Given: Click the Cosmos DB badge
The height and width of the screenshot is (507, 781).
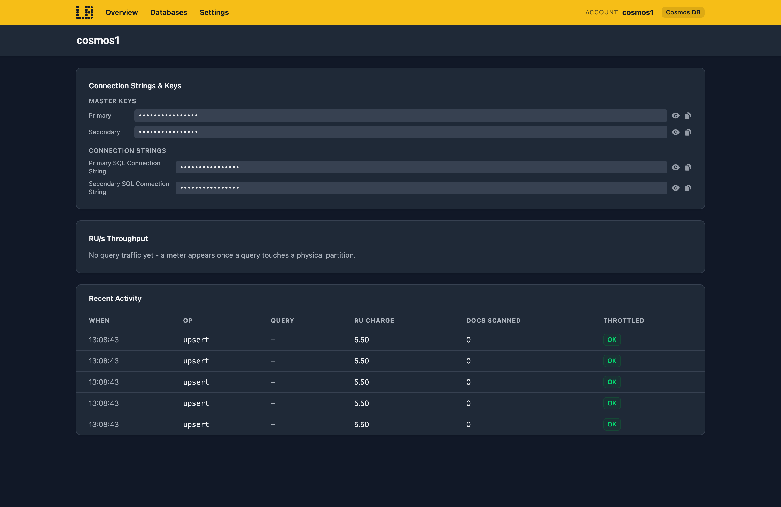Looking at the screenshot, I should click(683, 12).
